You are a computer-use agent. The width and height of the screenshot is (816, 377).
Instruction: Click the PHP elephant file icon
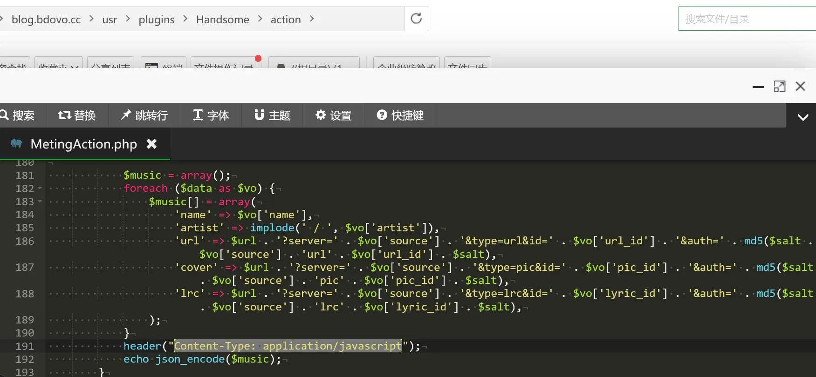[16, 143]
